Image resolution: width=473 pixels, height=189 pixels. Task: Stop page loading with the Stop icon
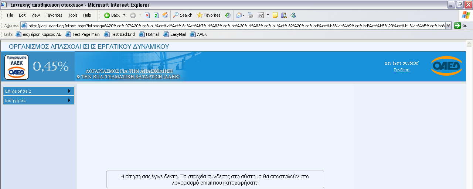pyautogui.click(x=147, y=15)
